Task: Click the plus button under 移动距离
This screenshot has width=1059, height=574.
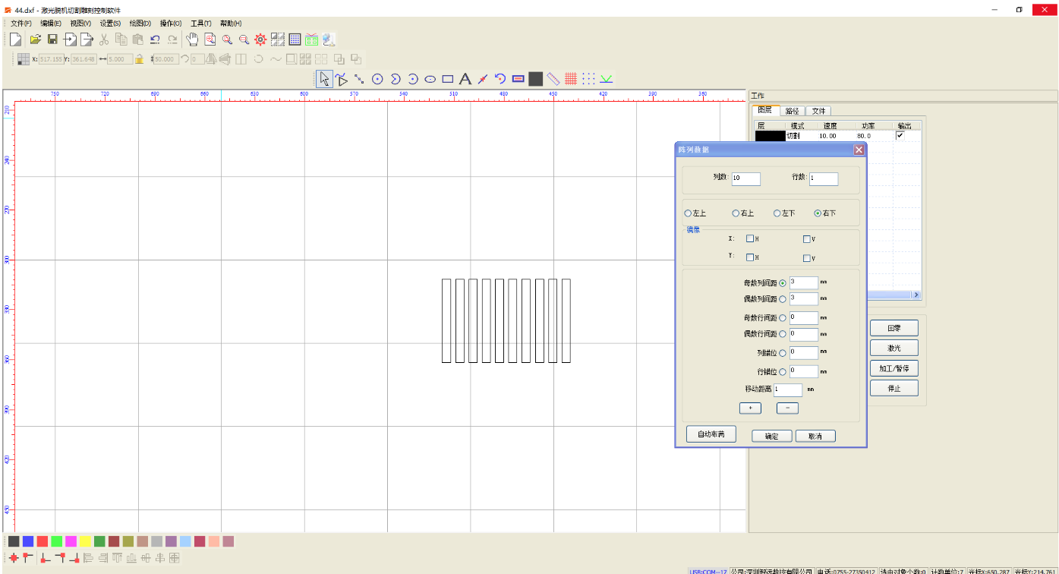Action: (750, 408)
